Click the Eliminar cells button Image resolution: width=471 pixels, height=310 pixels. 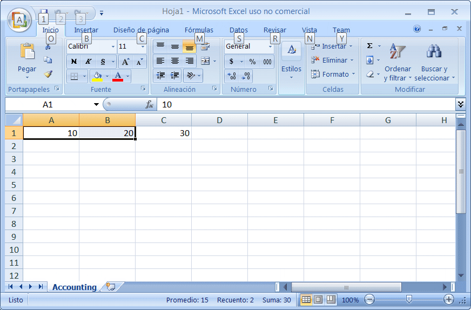point(333,60)
